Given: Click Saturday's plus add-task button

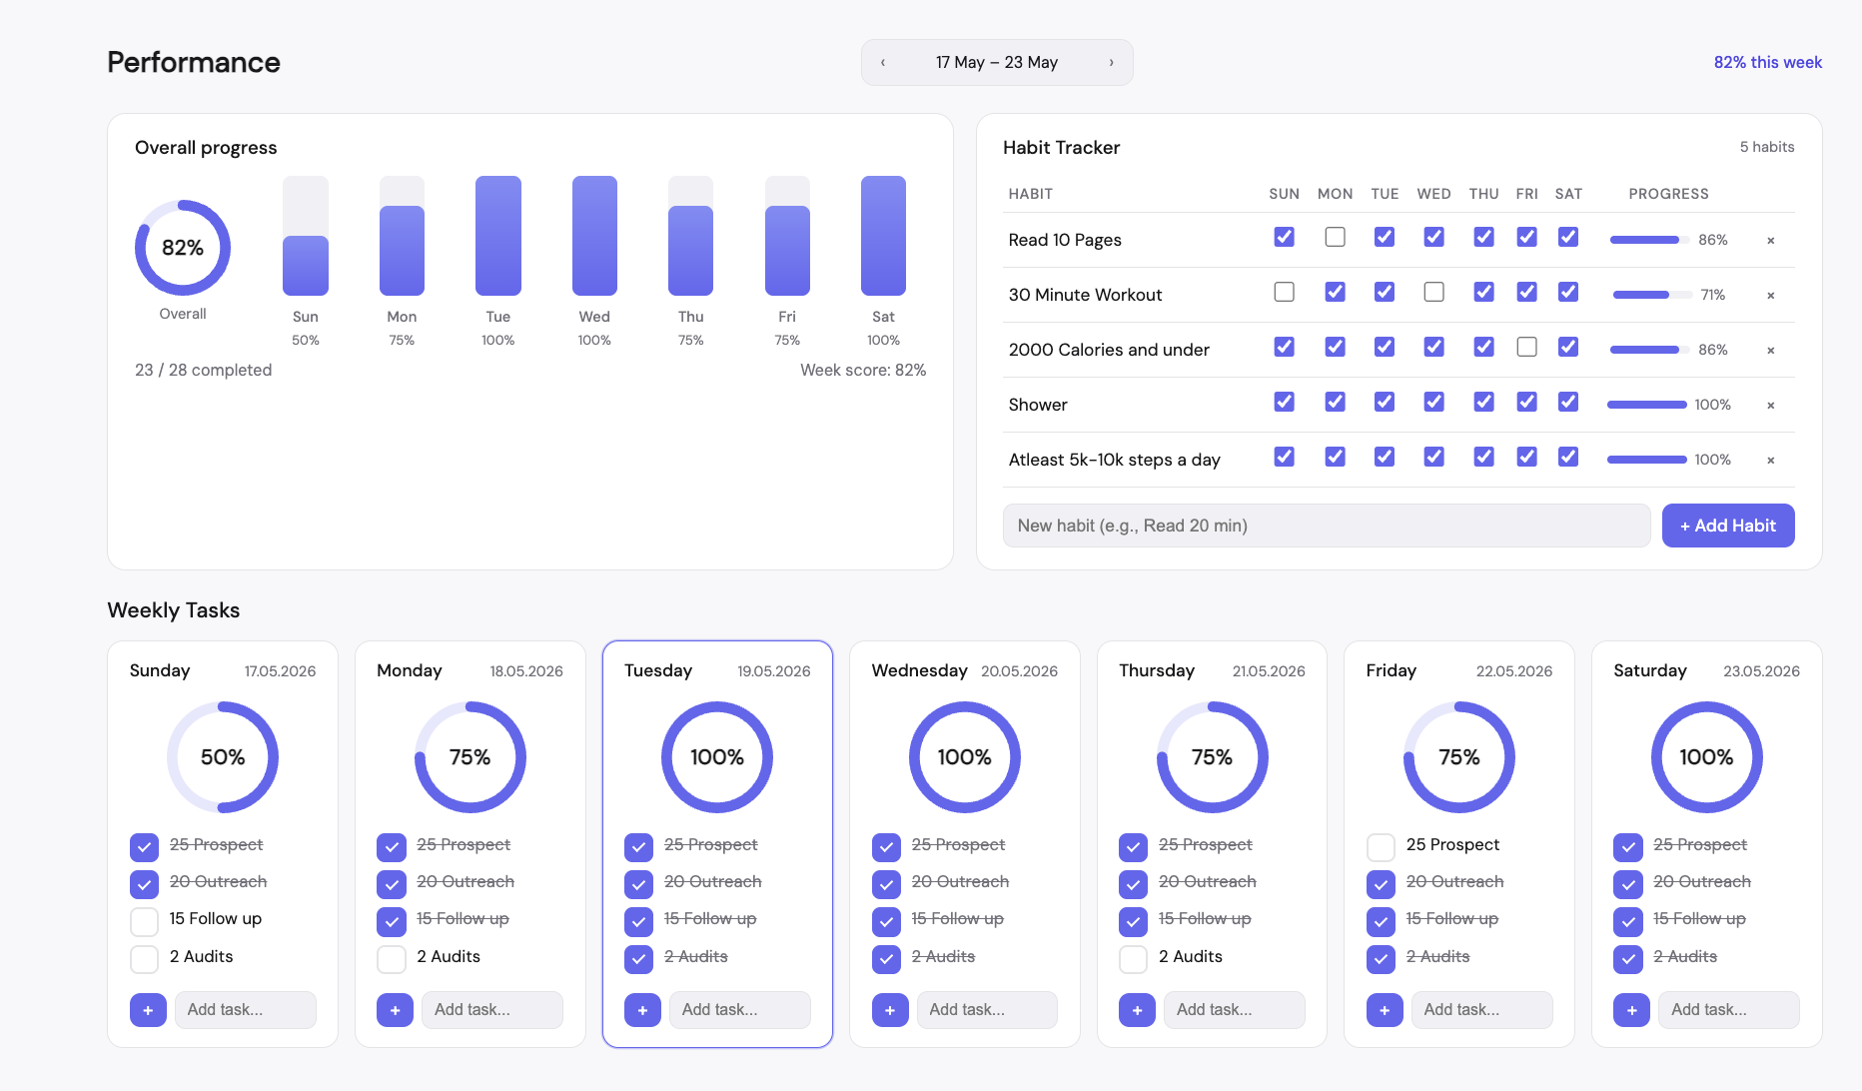Looking at the screenshot, I should 1631,1010.
